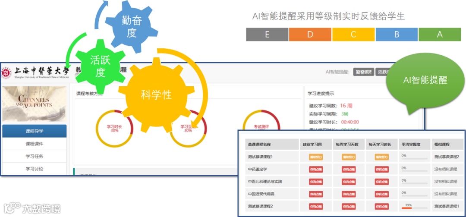This screenshot has width=466, height=217.
Task: Open the 中药鉴定学 course row
Action: (257, 169)
